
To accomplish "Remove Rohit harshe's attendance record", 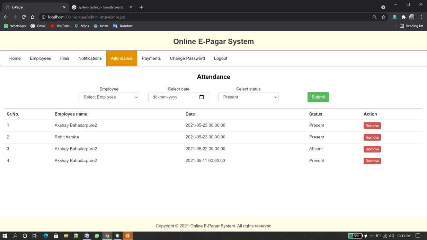I will [x=372, y=137].
